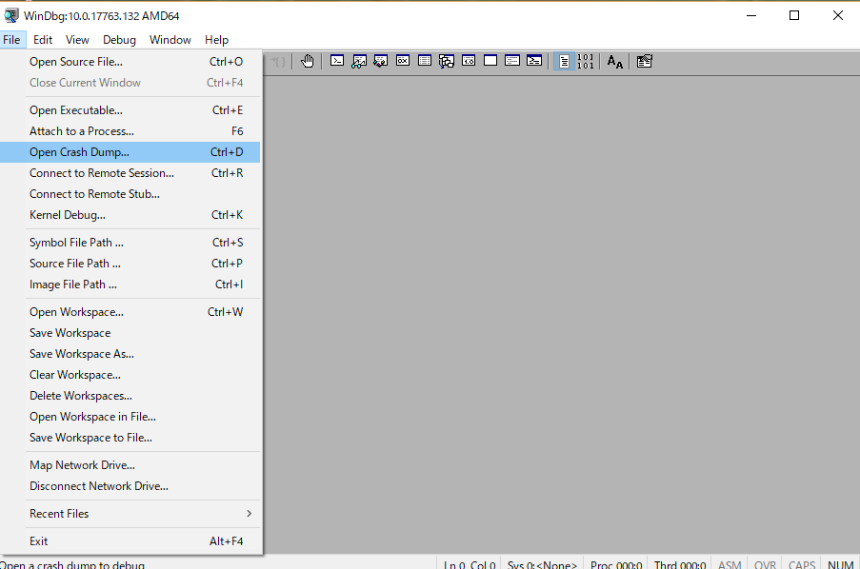Click the NUM status indicator
The width and height of the screenshot is (860, 569).
(x=840, y=564)
